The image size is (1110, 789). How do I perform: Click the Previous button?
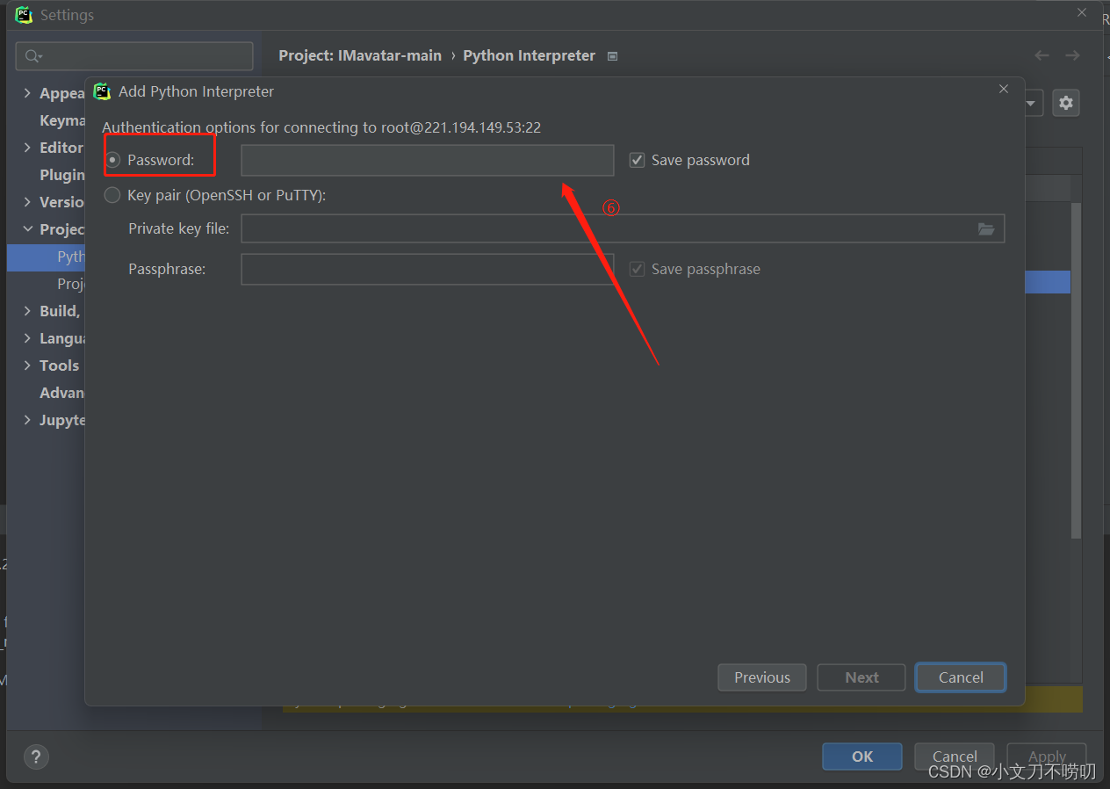click(x=762, y=677)
